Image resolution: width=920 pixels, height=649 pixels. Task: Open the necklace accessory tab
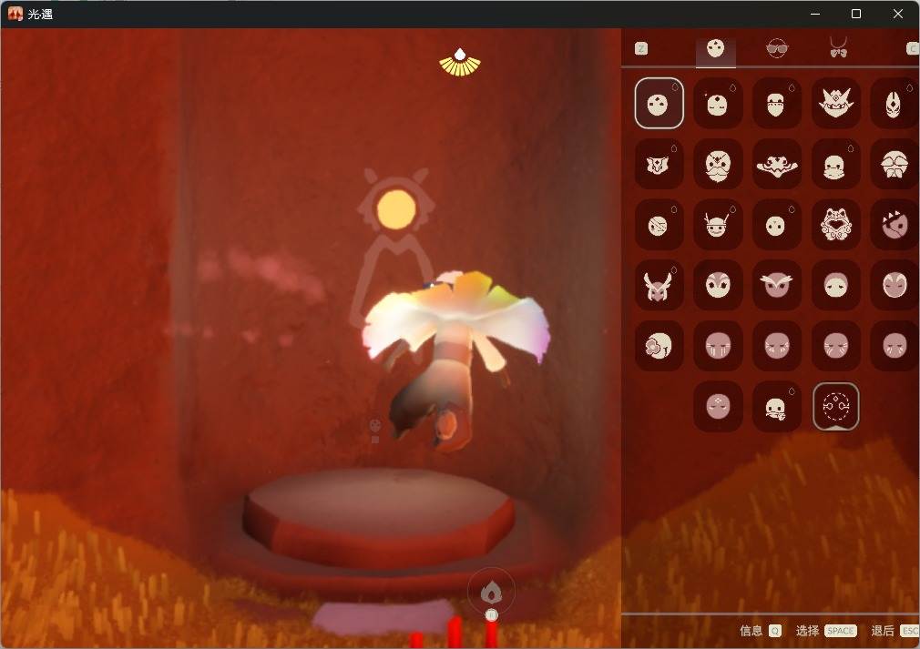click(838, 48)
